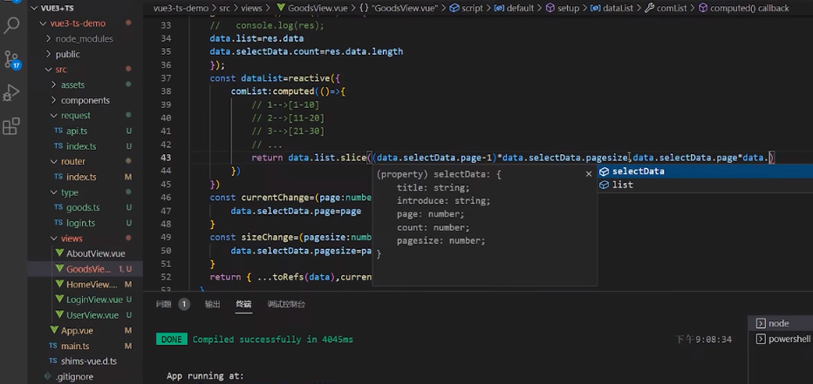
Task: Open the Extensions view
Action: coord(11,126)
